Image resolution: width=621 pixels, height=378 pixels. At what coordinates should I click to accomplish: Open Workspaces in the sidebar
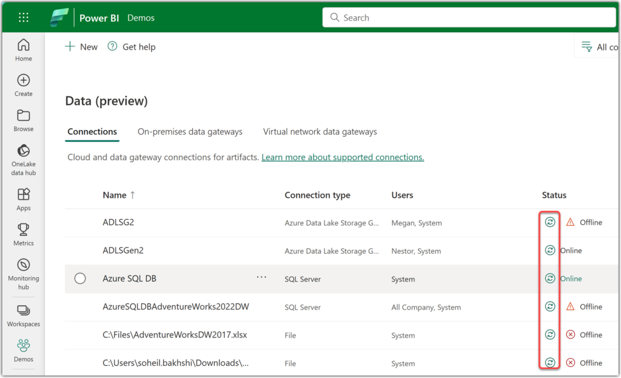tap(24, 316)
